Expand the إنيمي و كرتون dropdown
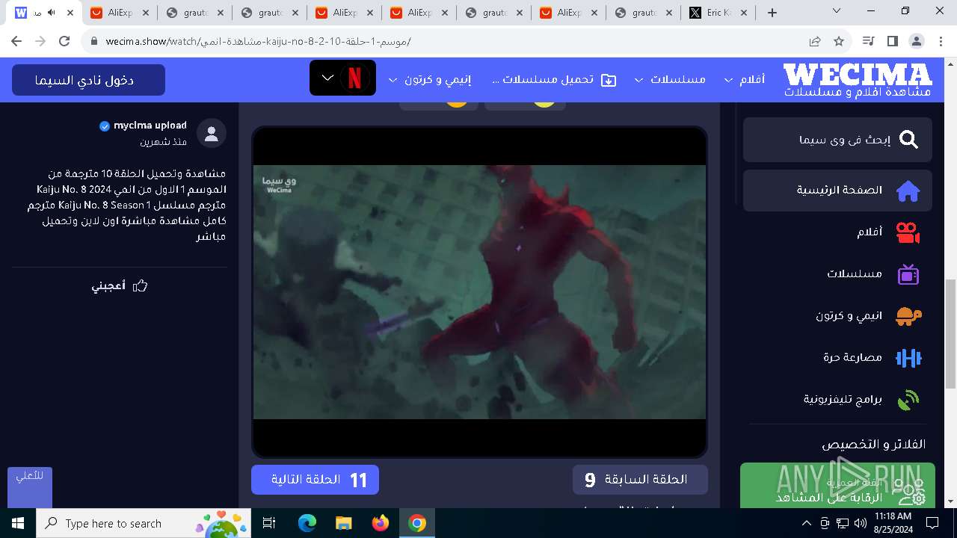The height and width of the screenshot is (538, 957). [x=393, y=80]
